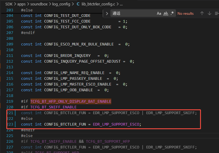This screenshot has height=153, width=219.
Task: Click EDR_LMP_SUPPORT_ESCO on line 223
Action: pyautogui.click(x=116, y=124)
